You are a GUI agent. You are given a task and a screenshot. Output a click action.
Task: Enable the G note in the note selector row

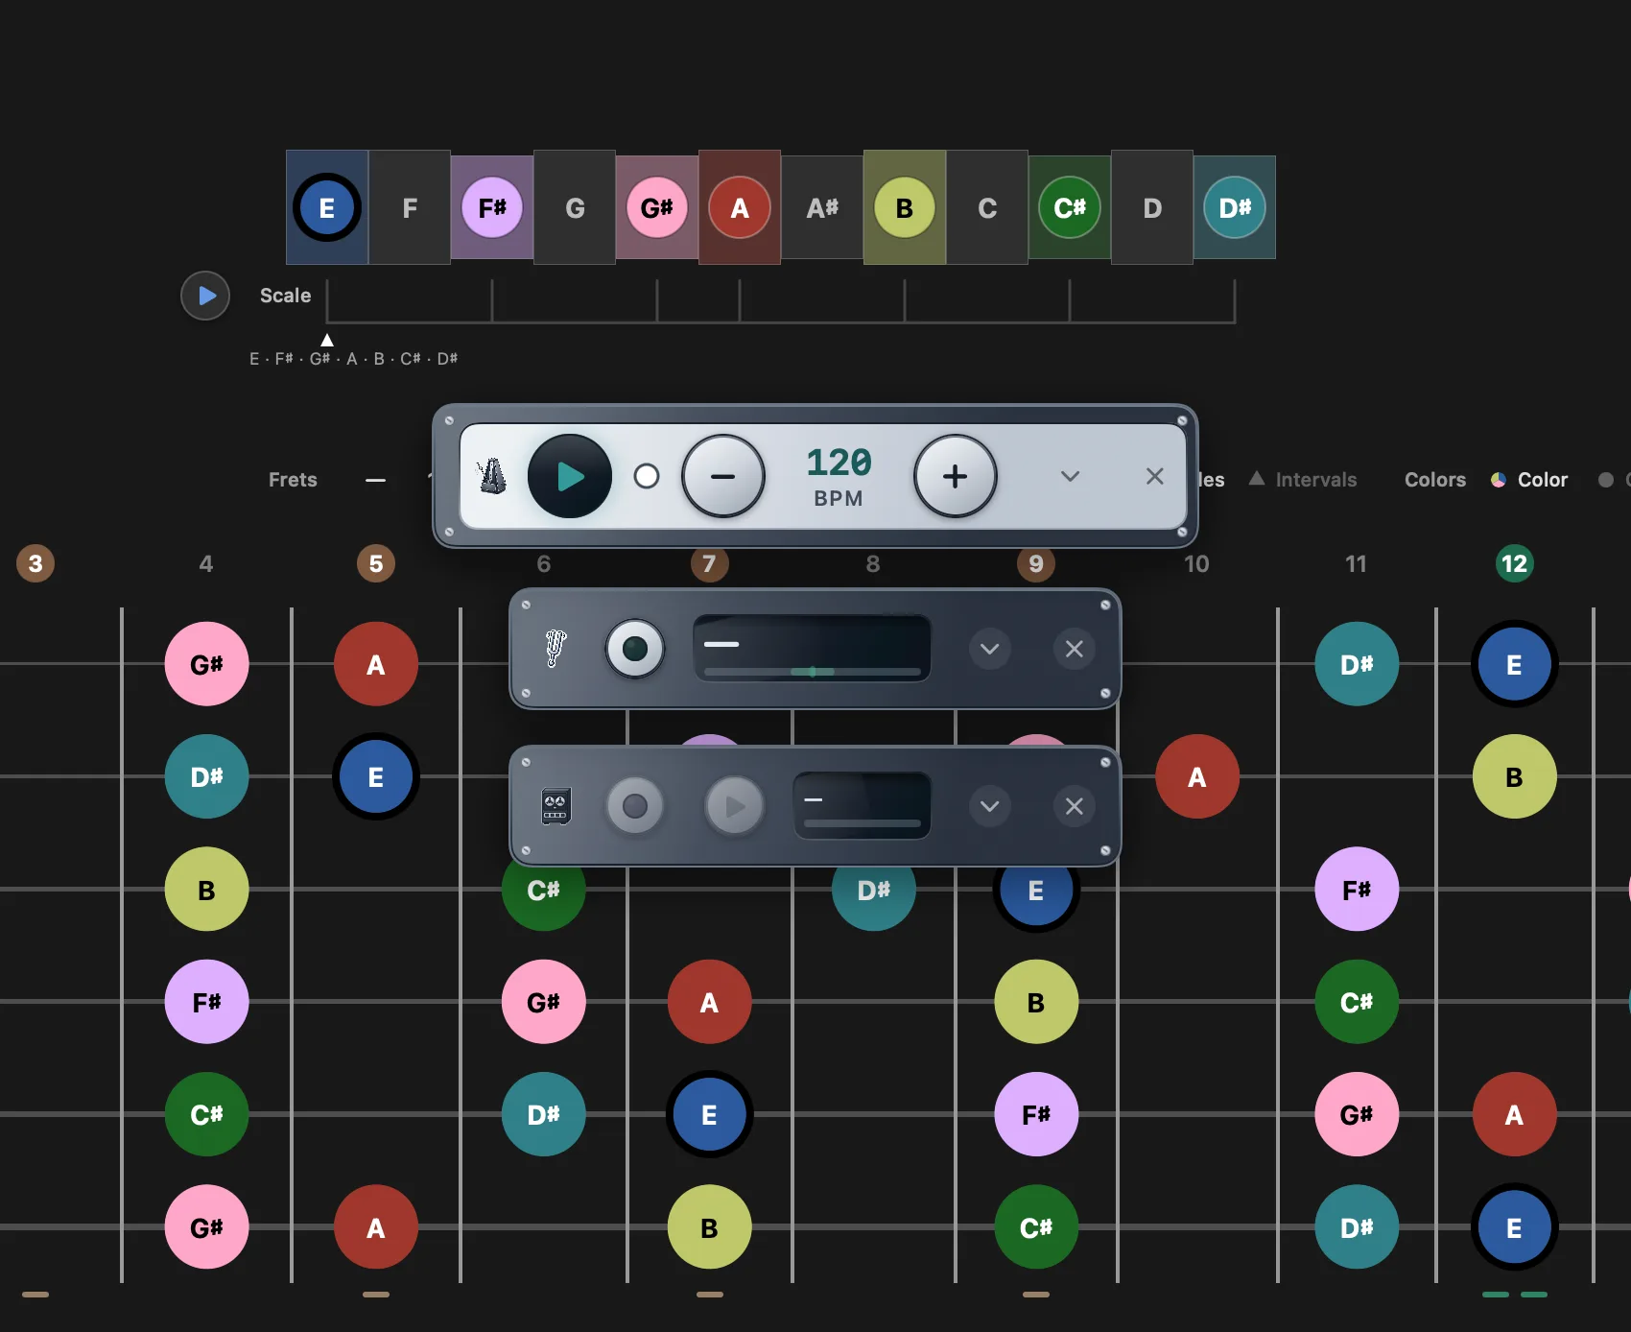coord(575,207)
